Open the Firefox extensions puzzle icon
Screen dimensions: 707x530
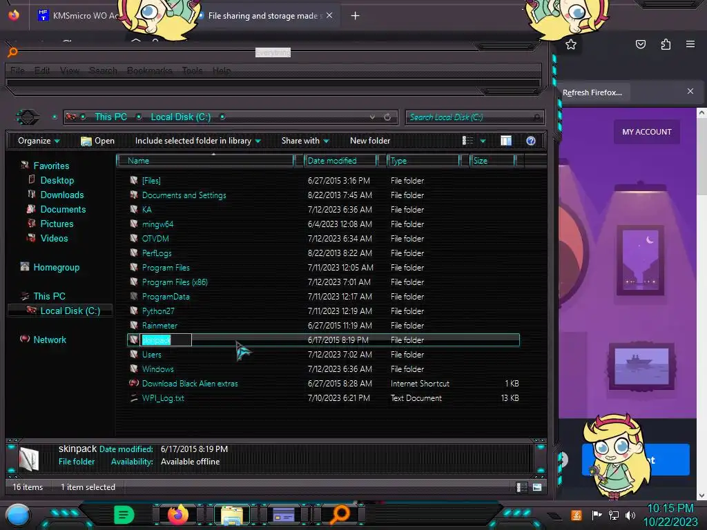point(666,44)
